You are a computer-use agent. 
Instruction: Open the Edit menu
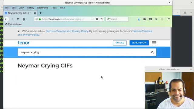(14, 8)
